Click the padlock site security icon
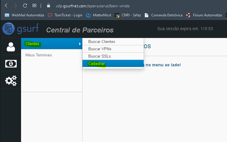 tap(49, 6)
